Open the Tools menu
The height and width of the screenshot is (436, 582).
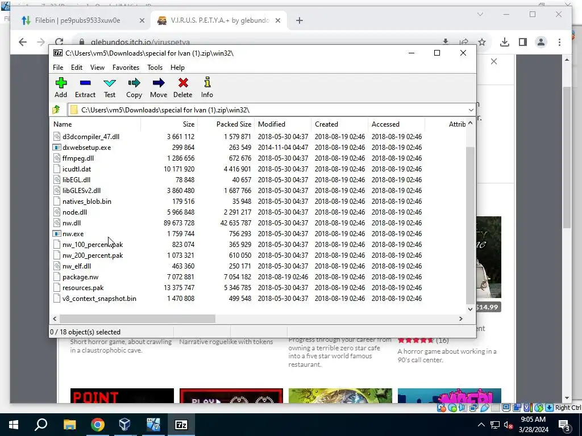click(x=155, y=68)
